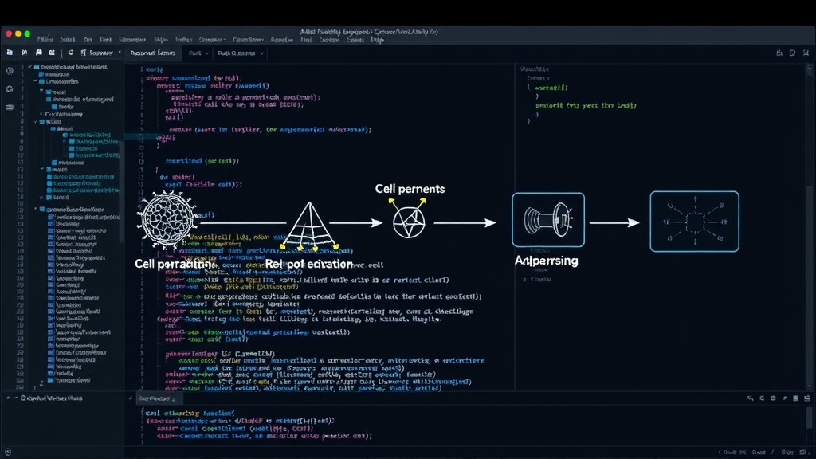Viewport: 816px width, 459px height.
Task: Click the hexagon icon in left activity bar
Action: [x=10, y=89]
